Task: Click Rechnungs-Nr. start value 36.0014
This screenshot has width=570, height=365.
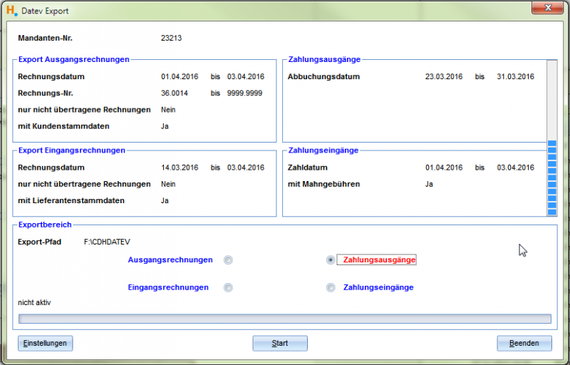Action: tap(176, 93)
